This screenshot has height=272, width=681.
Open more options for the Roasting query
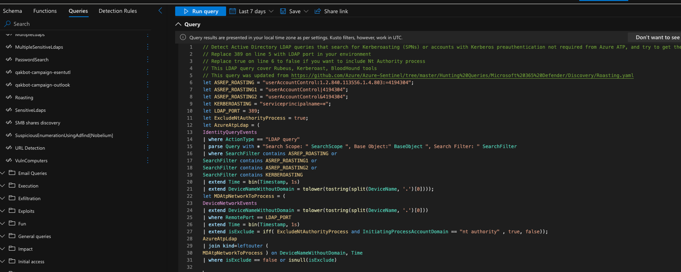148,97
